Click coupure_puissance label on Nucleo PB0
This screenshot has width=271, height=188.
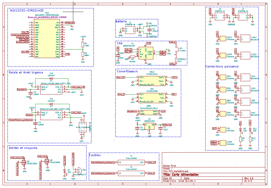(20, 35)
